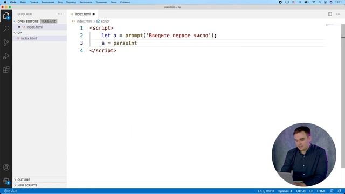Viewport: 345px width, 194px height.
Task: Click the clock in macOS menu bar
Action: (x=339, y=2)
